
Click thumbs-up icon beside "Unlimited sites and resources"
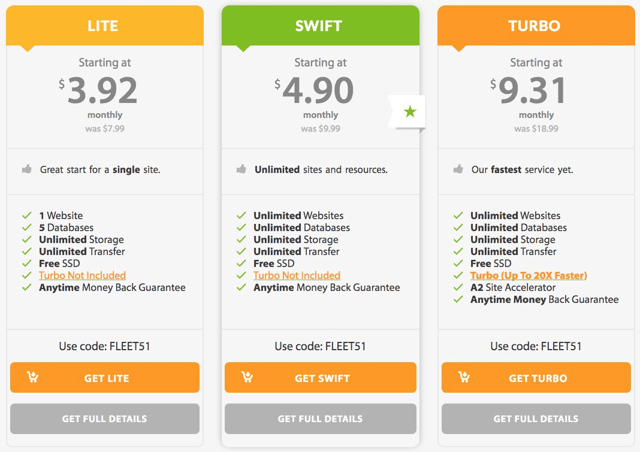241,169
